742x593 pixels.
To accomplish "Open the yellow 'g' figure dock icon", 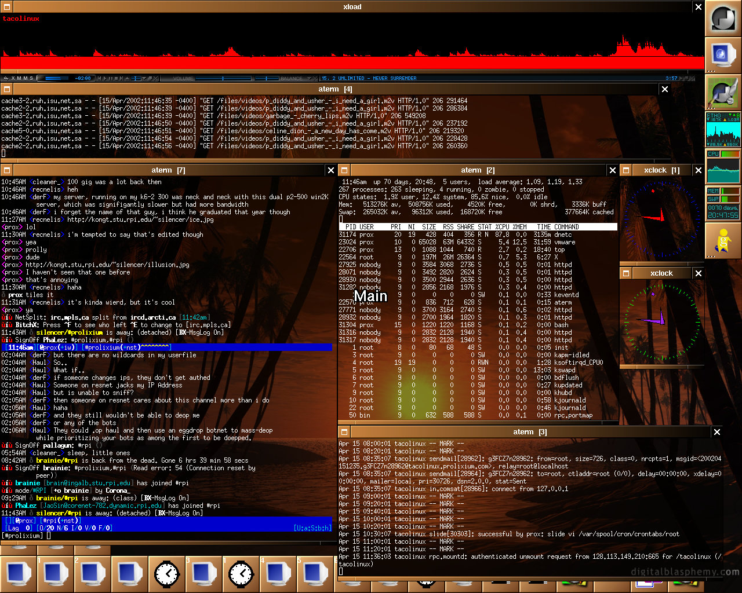I will [x=723, y=241].
